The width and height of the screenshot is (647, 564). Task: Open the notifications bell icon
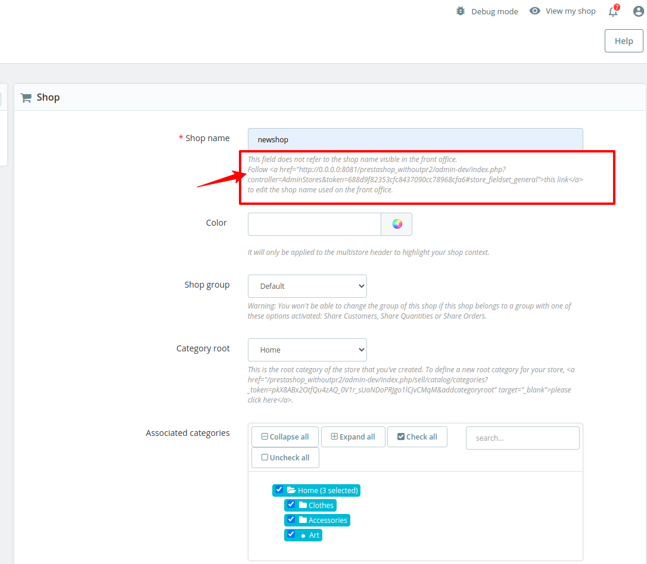(613, 11)
